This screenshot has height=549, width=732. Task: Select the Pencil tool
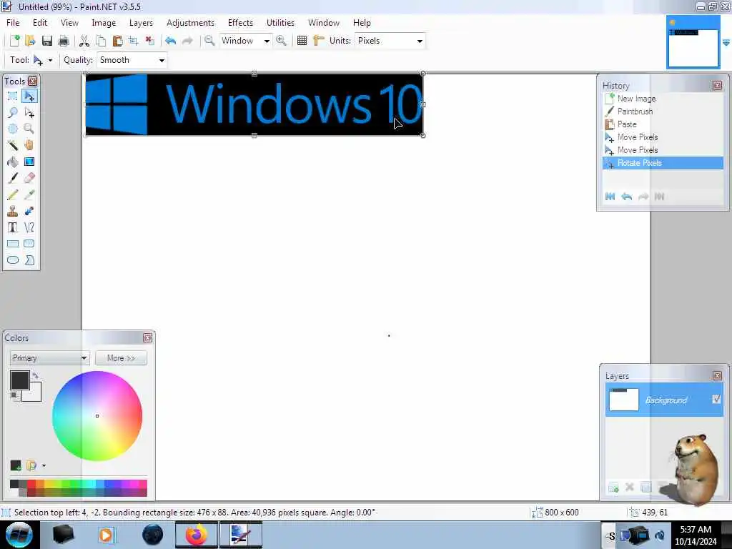coord(13,194)
